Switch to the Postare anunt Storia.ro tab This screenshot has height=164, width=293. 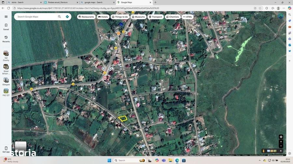[x=61, y=2]
